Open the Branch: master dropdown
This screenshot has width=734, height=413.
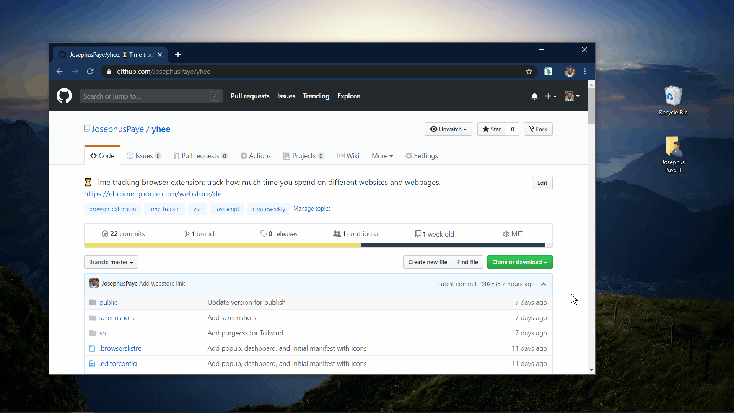(111, 262)
